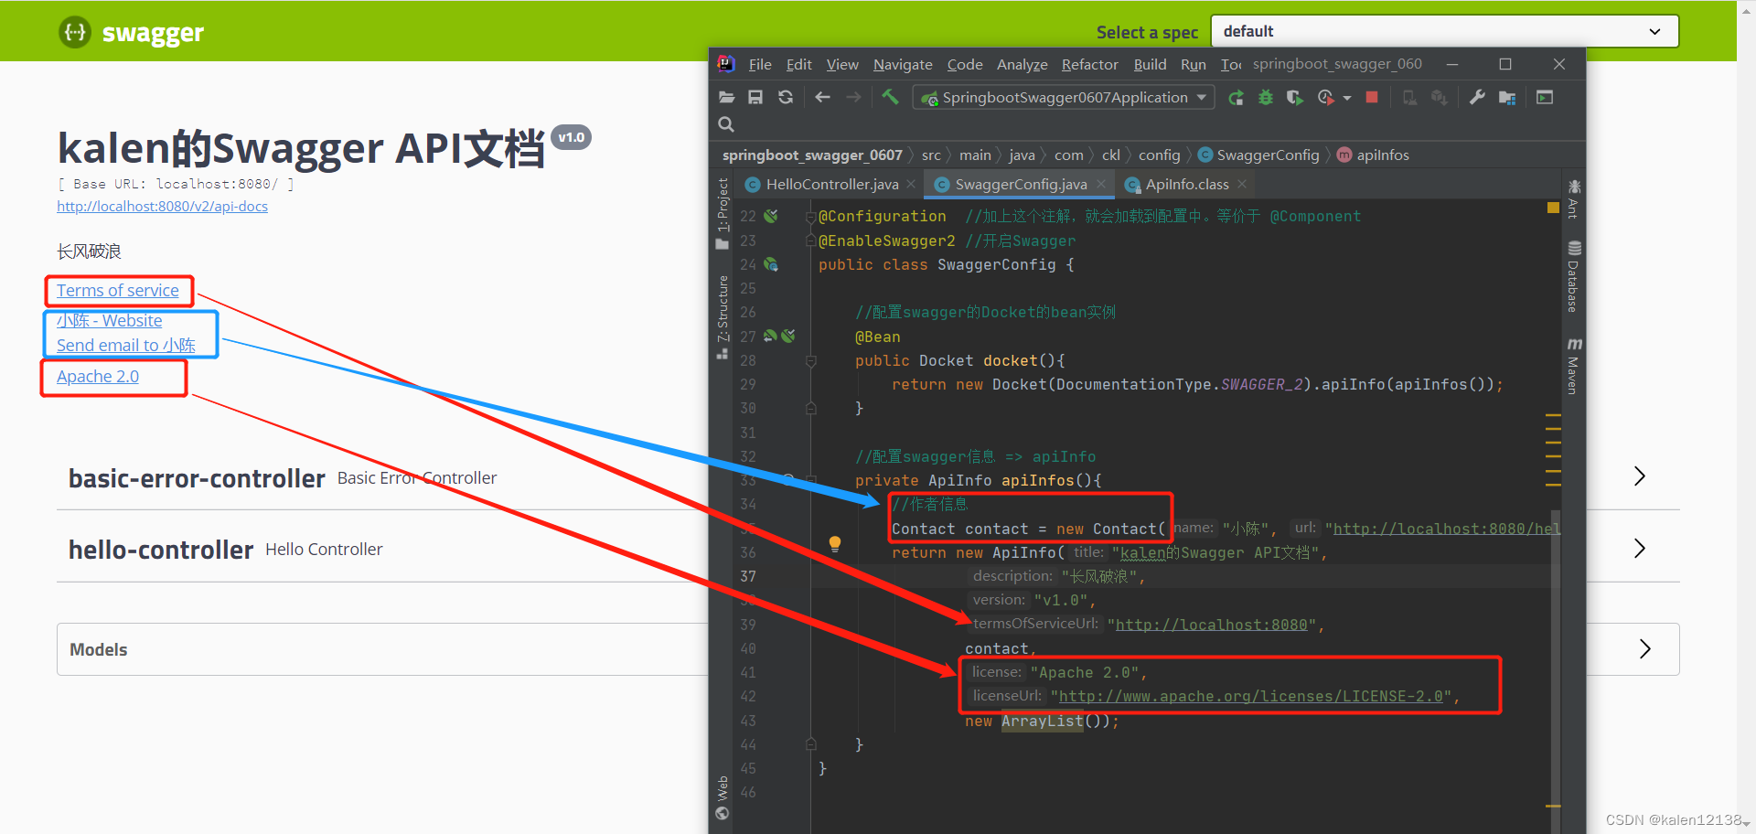Collapse the code fold marker on line 44
The image size is (1756, 834).
click(810, 744)
